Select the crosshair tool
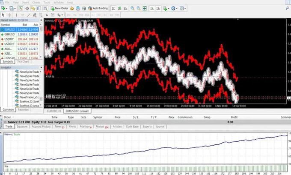Screen dimensions: 291x175 pyautogui.click(x=9, y=14)
